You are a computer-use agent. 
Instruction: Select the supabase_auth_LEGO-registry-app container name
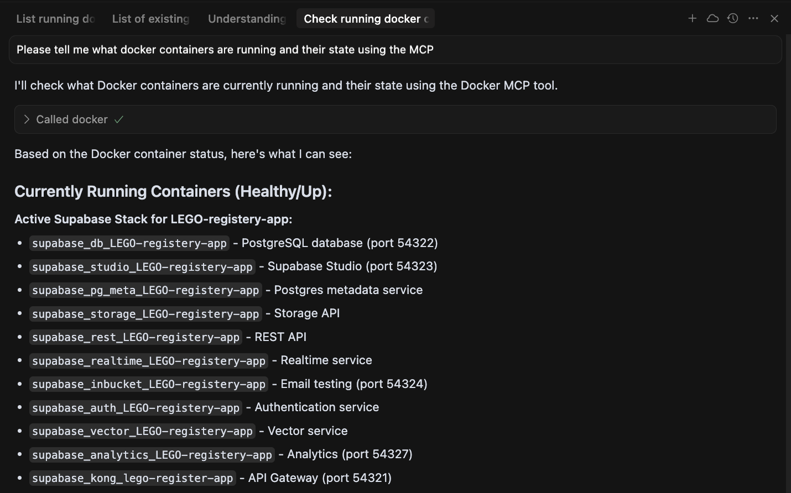click(135, 408)
